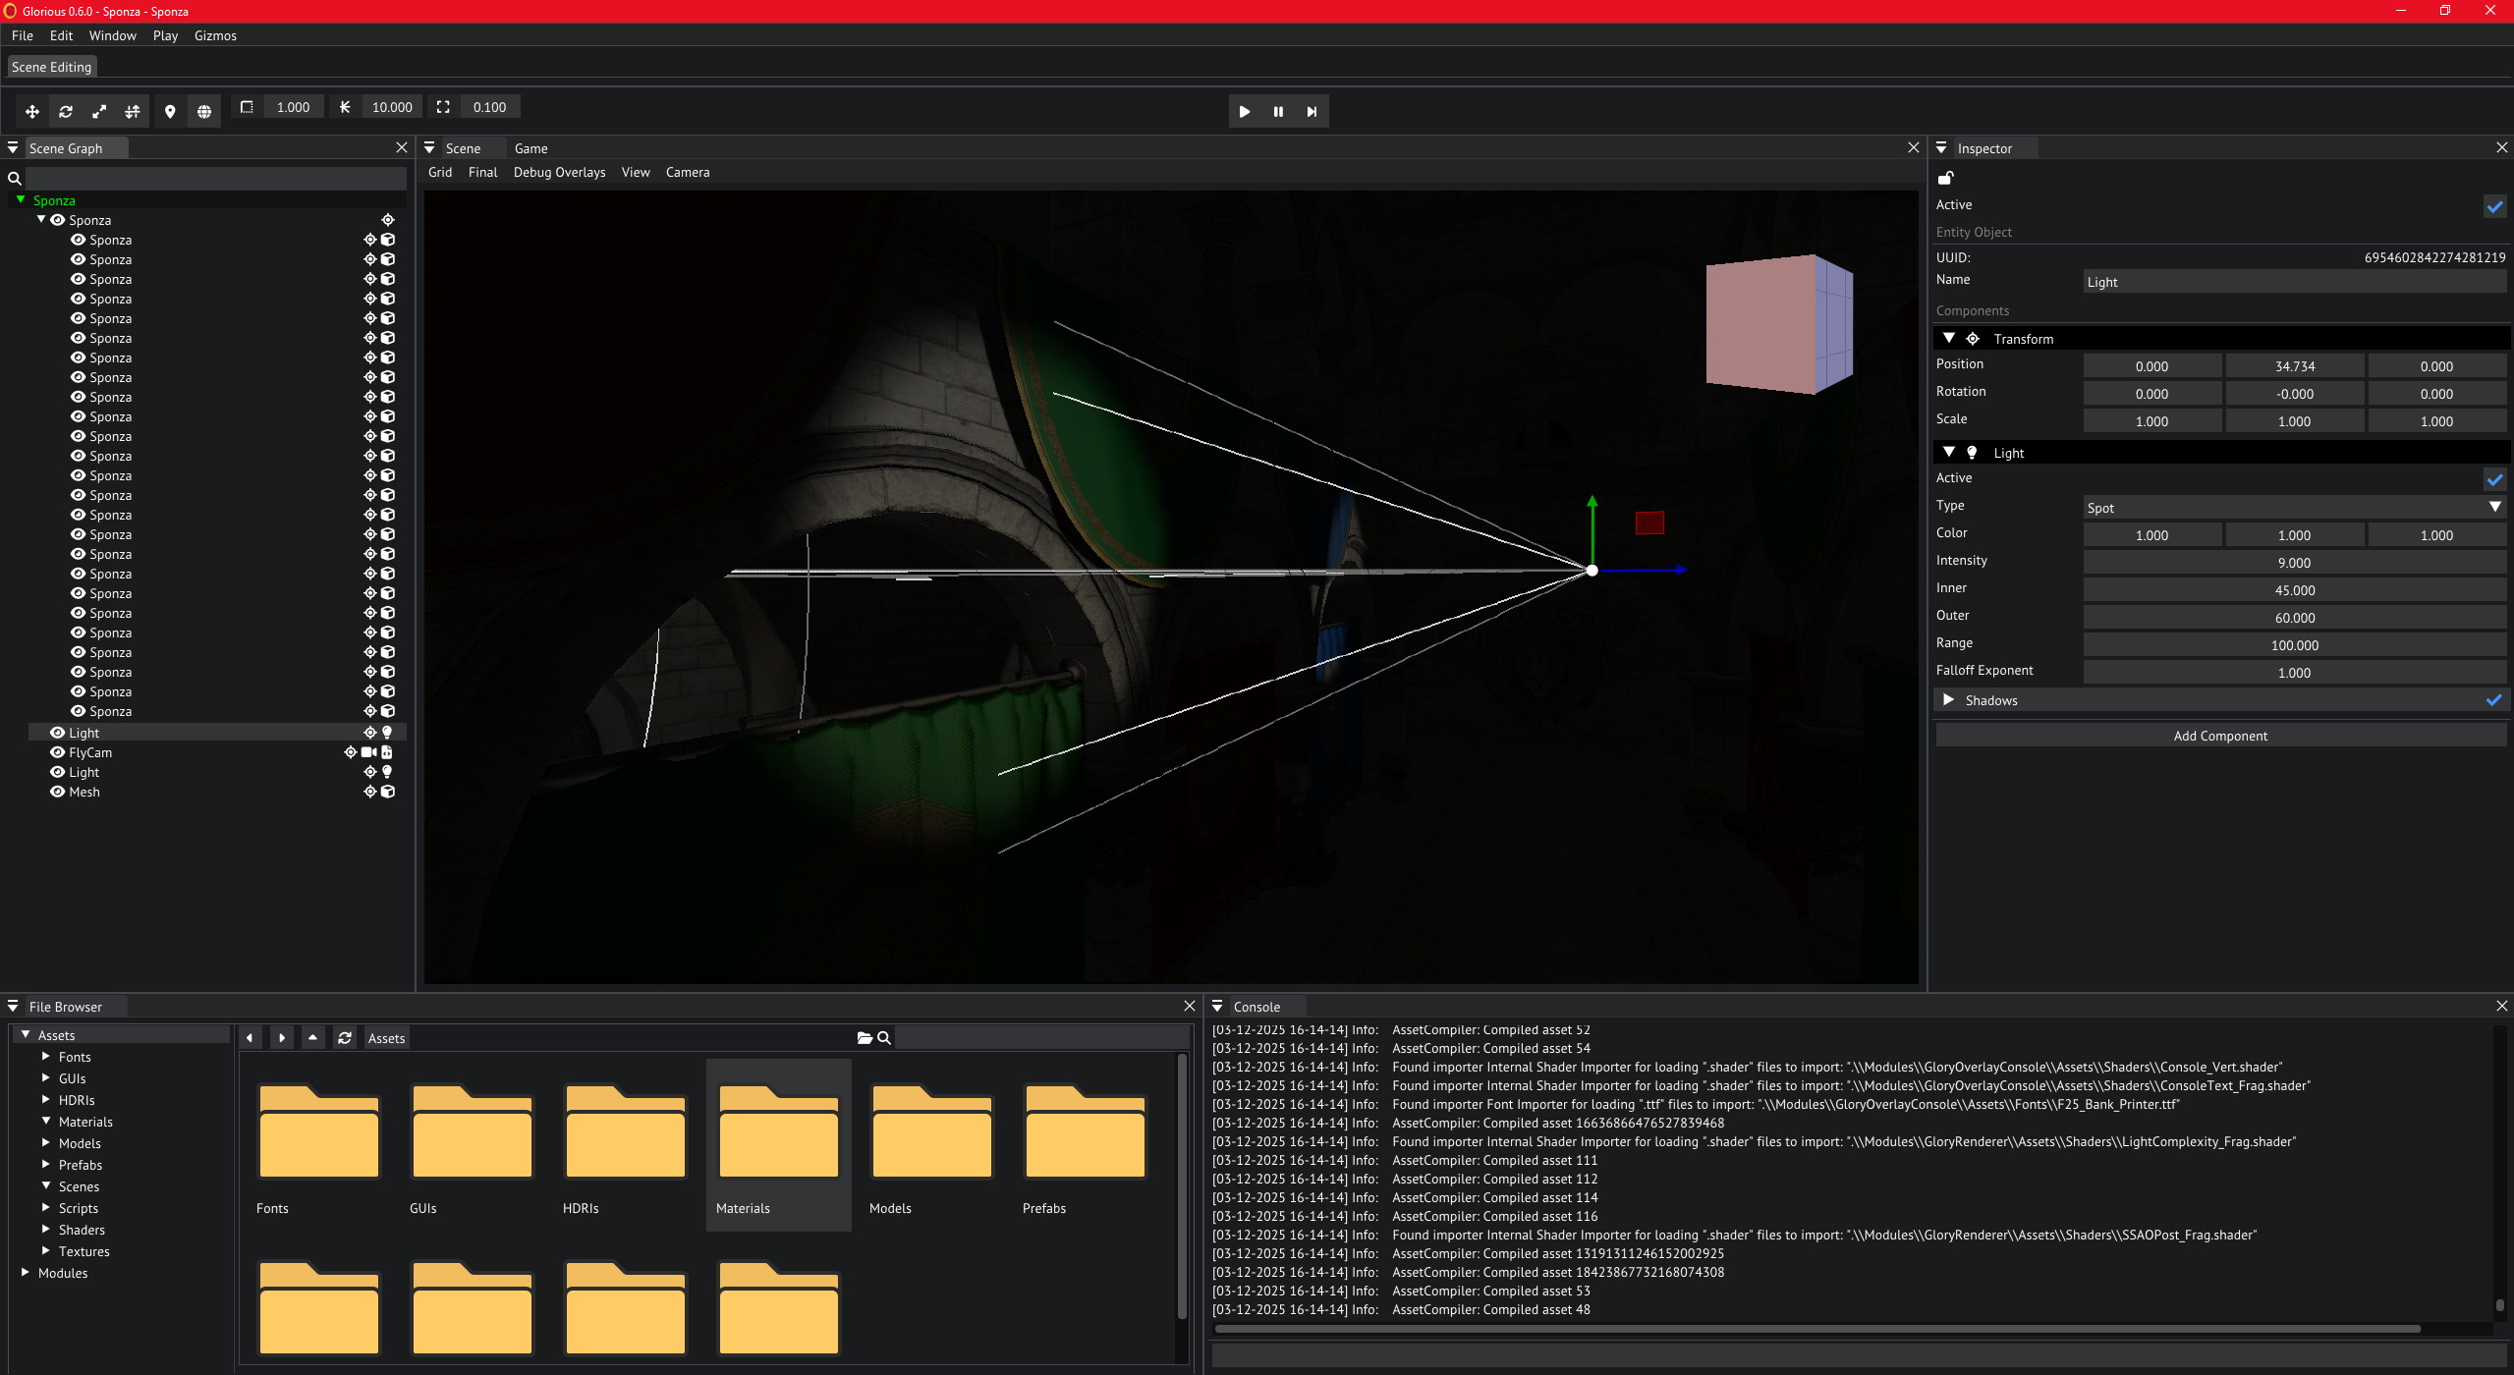Toggle visibility eye of the FlyCam entity
The height and width of the screenshot is (1375, 2514).
(x=58, y=752)
